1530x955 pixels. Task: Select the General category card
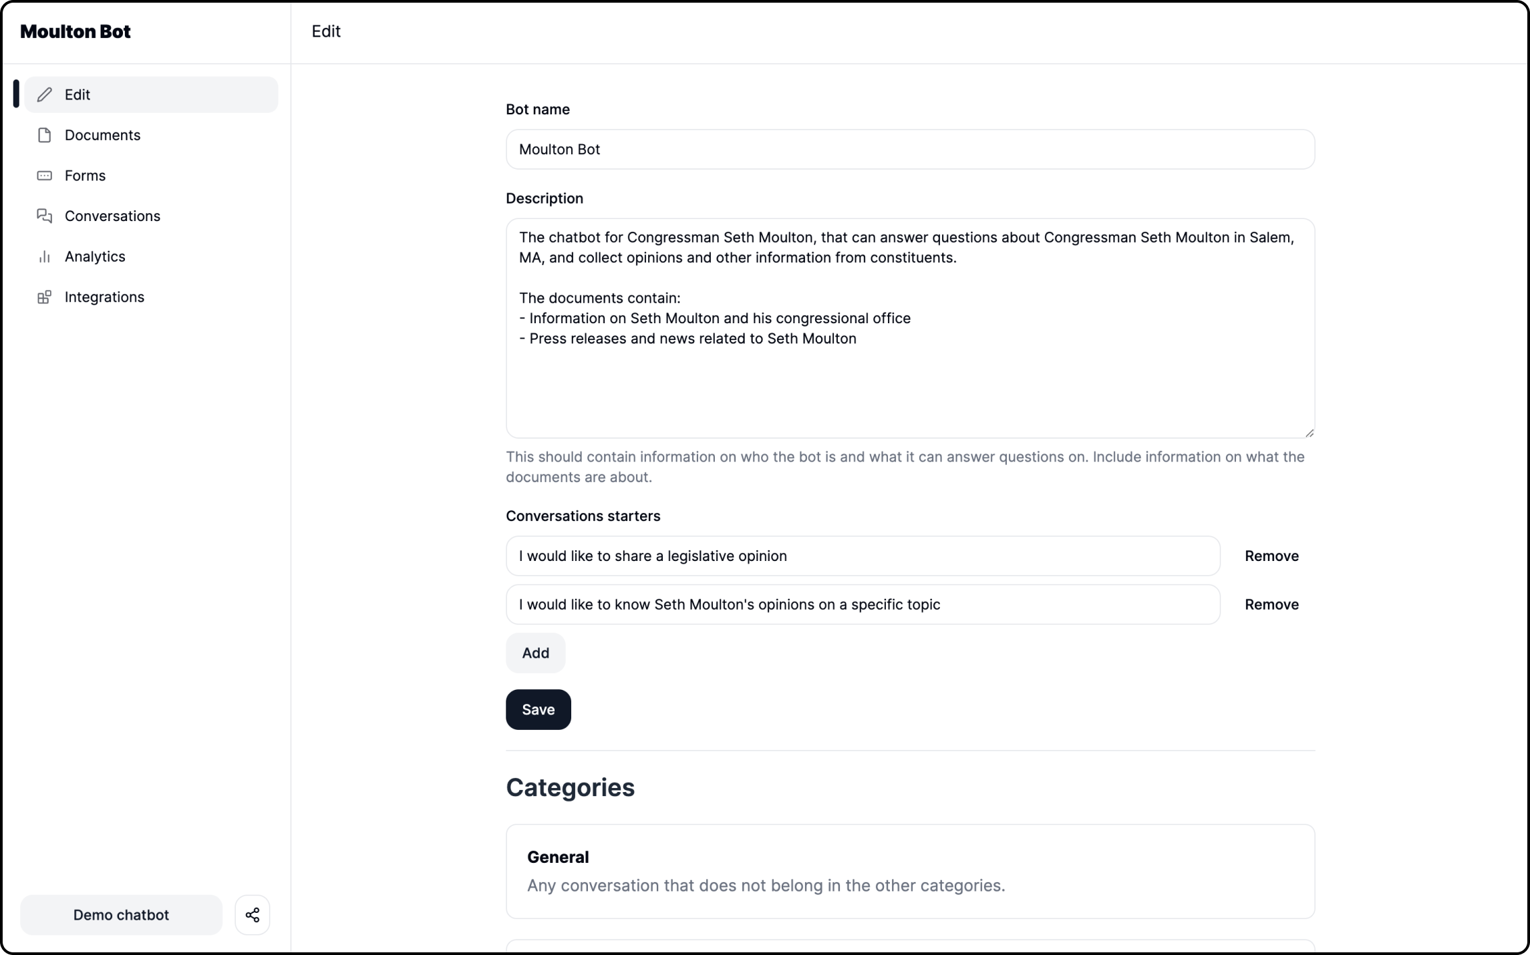tap(910, 871)
